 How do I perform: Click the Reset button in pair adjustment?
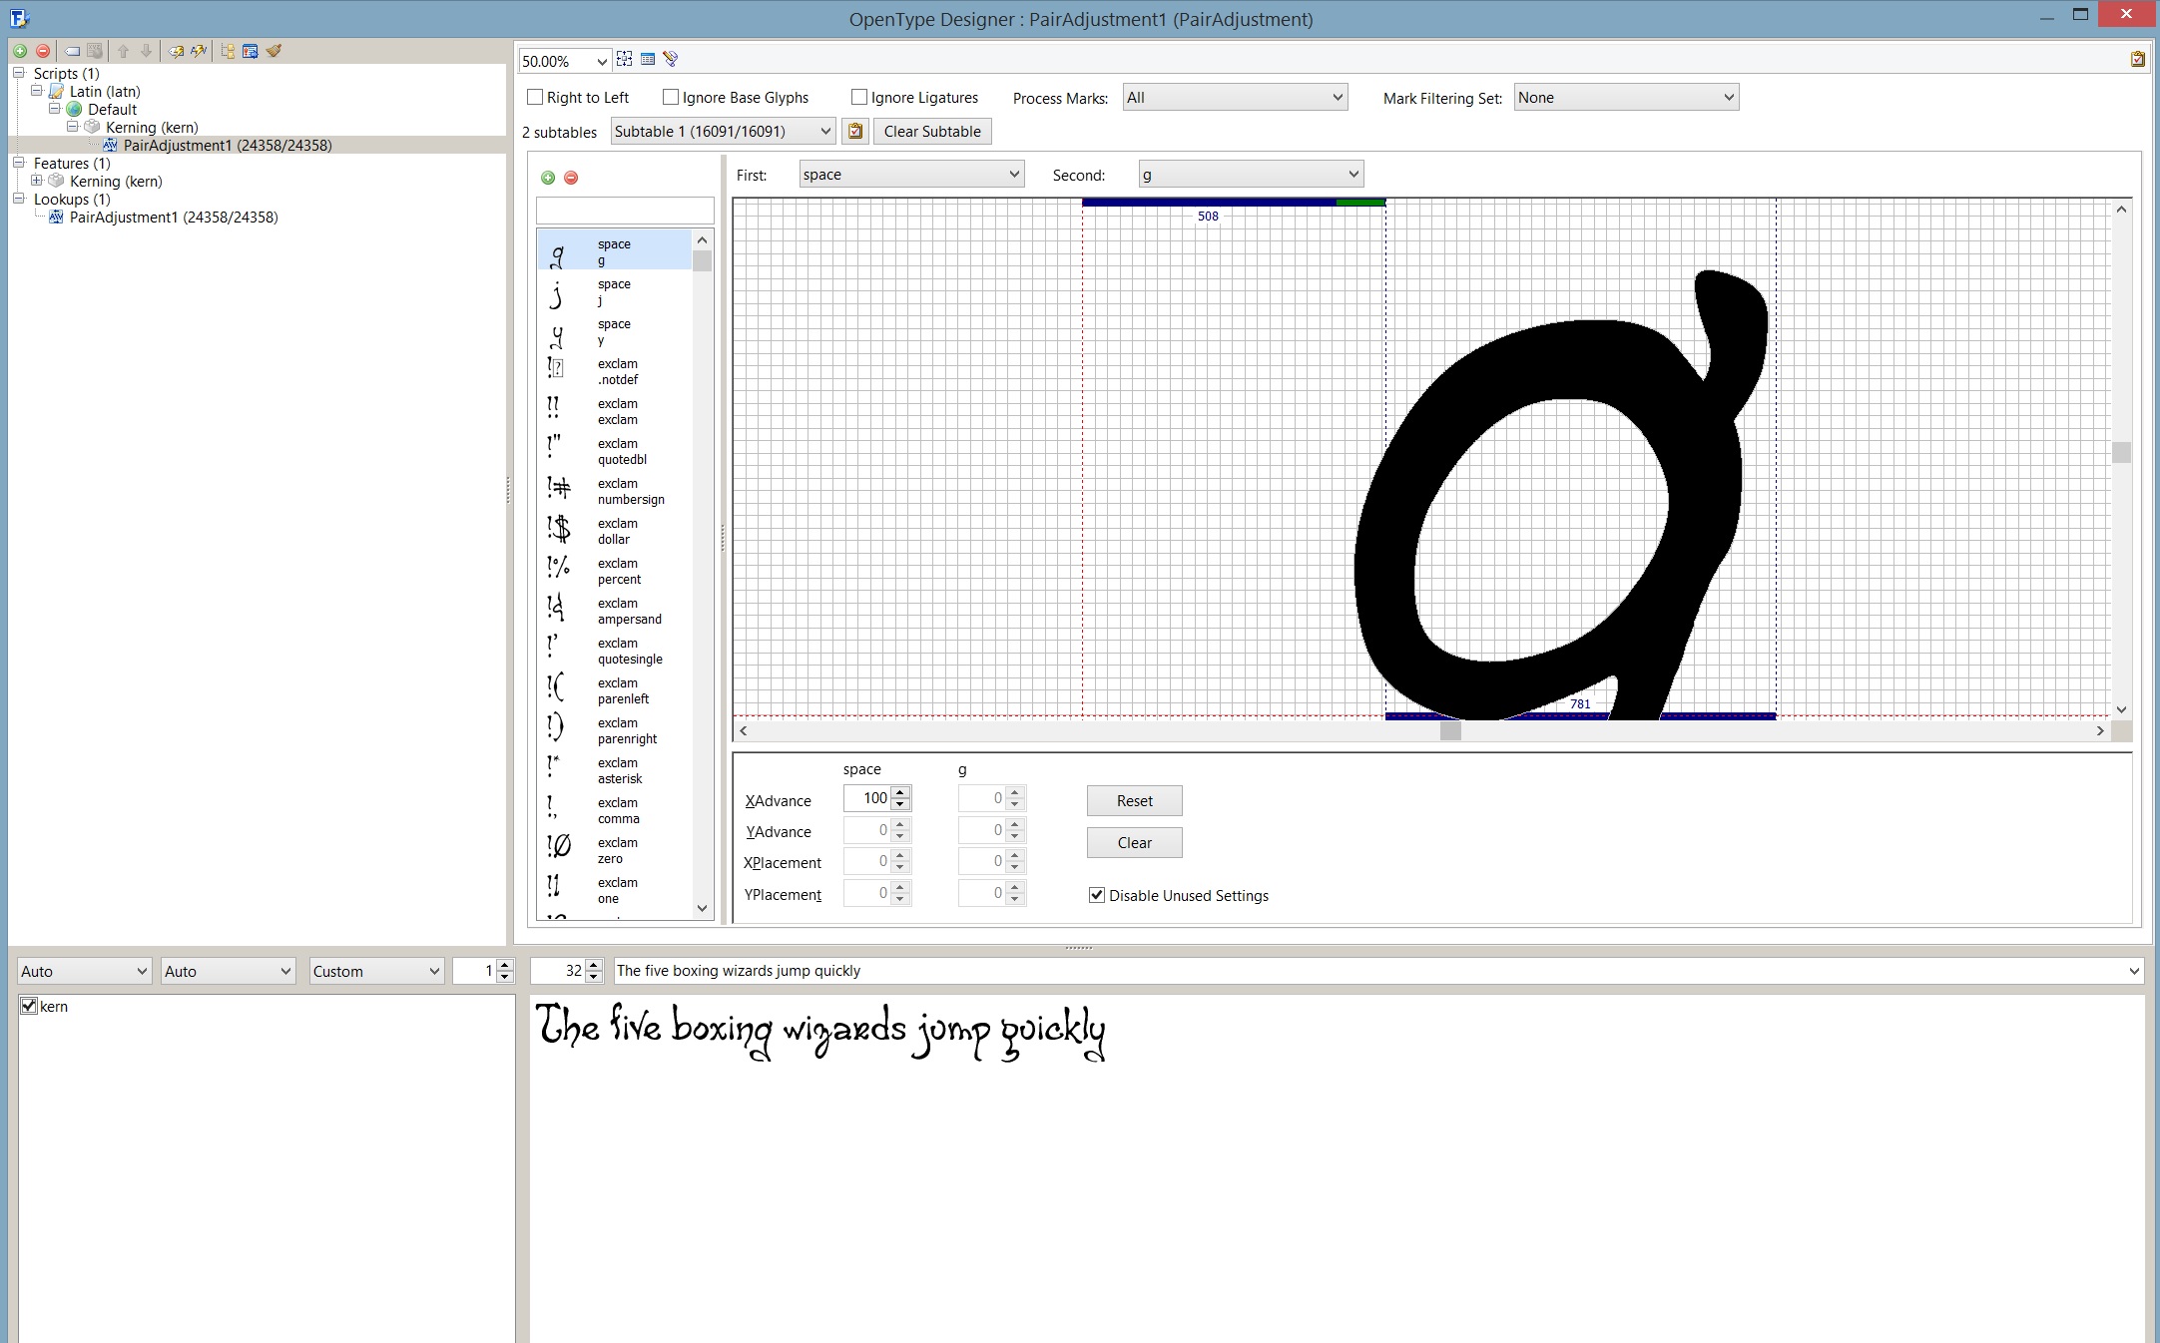tap(1136, 800)
